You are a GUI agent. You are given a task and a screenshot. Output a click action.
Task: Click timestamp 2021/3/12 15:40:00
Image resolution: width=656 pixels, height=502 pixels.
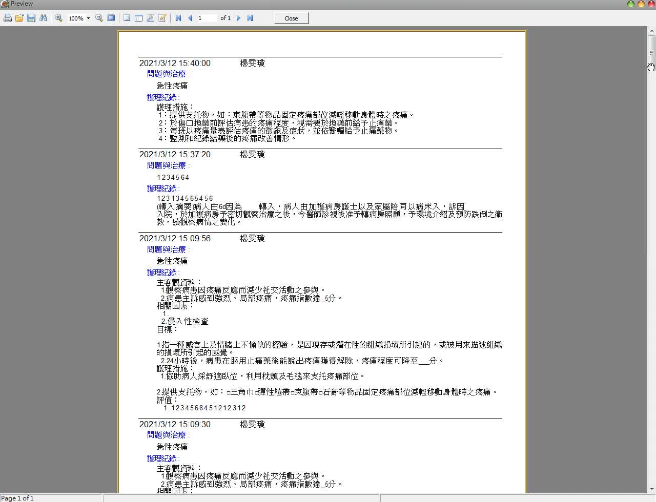tap(175, 63)
